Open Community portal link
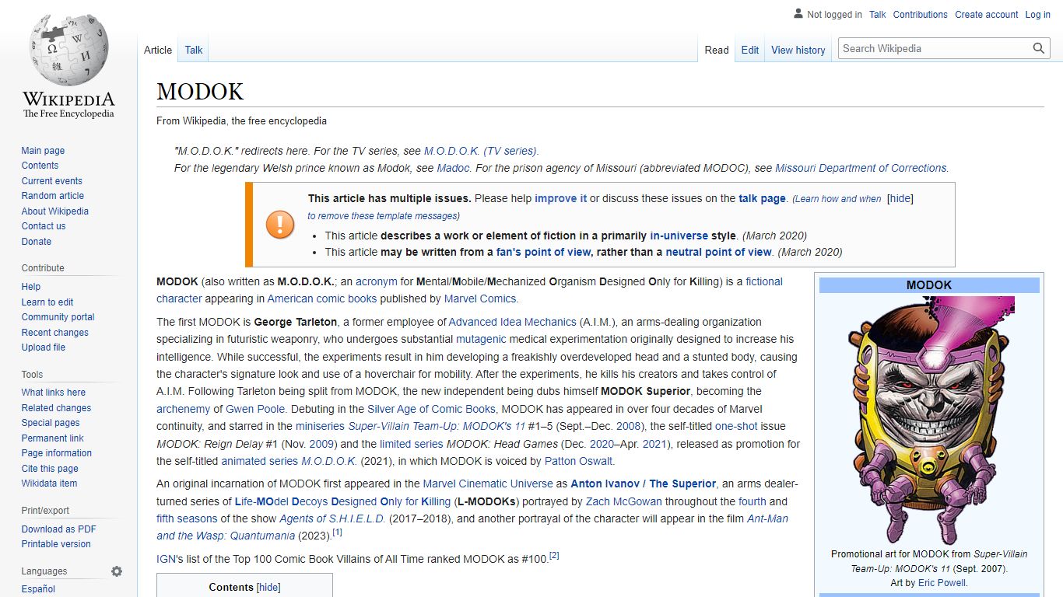The height and width of the screenshot is (597, 1063). (58, 317)
